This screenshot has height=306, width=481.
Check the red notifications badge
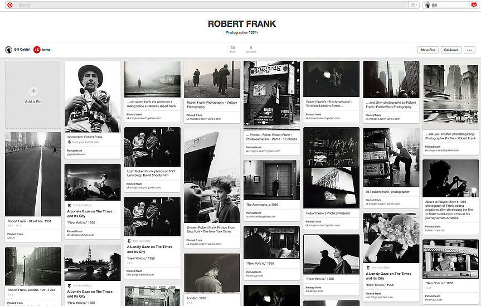[x=474, y=5]
